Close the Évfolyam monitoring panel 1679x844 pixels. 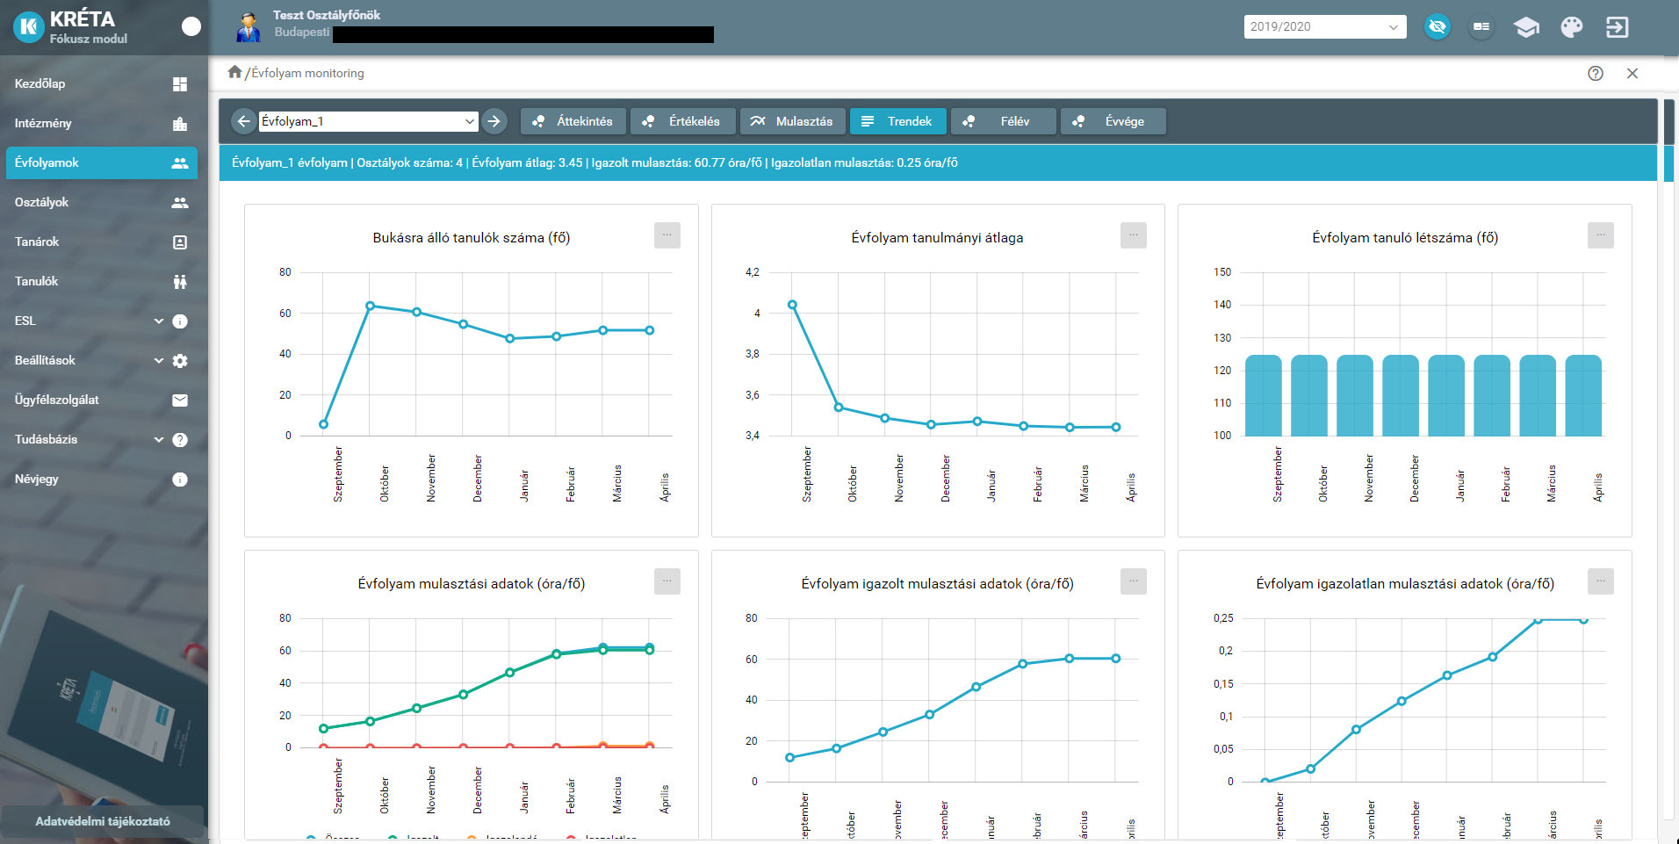pyautogui.click(x=1632, y=74)
